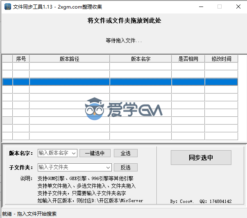The width and height of the screenshot is (247, 218).
Task: Close the 文件同步工具 window
Action: tap(238, 7)
